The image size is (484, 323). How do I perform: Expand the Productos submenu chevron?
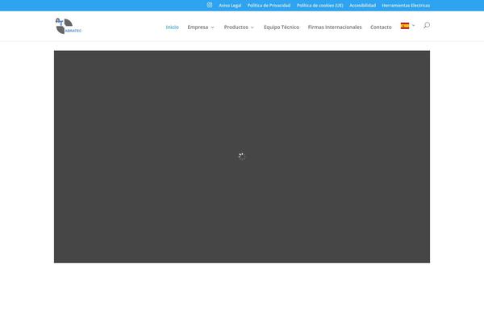[252, 27]
